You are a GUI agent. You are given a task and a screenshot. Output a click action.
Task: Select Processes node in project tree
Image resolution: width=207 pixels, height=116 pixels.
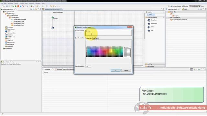(x=10, y=27)
